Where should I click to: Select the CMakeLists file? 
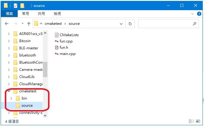point(69,35)
